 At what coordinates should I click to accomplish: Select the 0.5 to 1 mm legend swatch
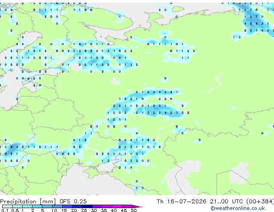[x=17, y=206]
